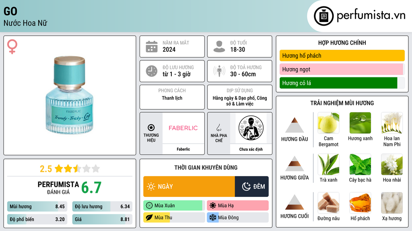Click the Ngày daytime usage bar
This screenshot has height=231, width=412.
pyautogui.click(x=189, y=186)
